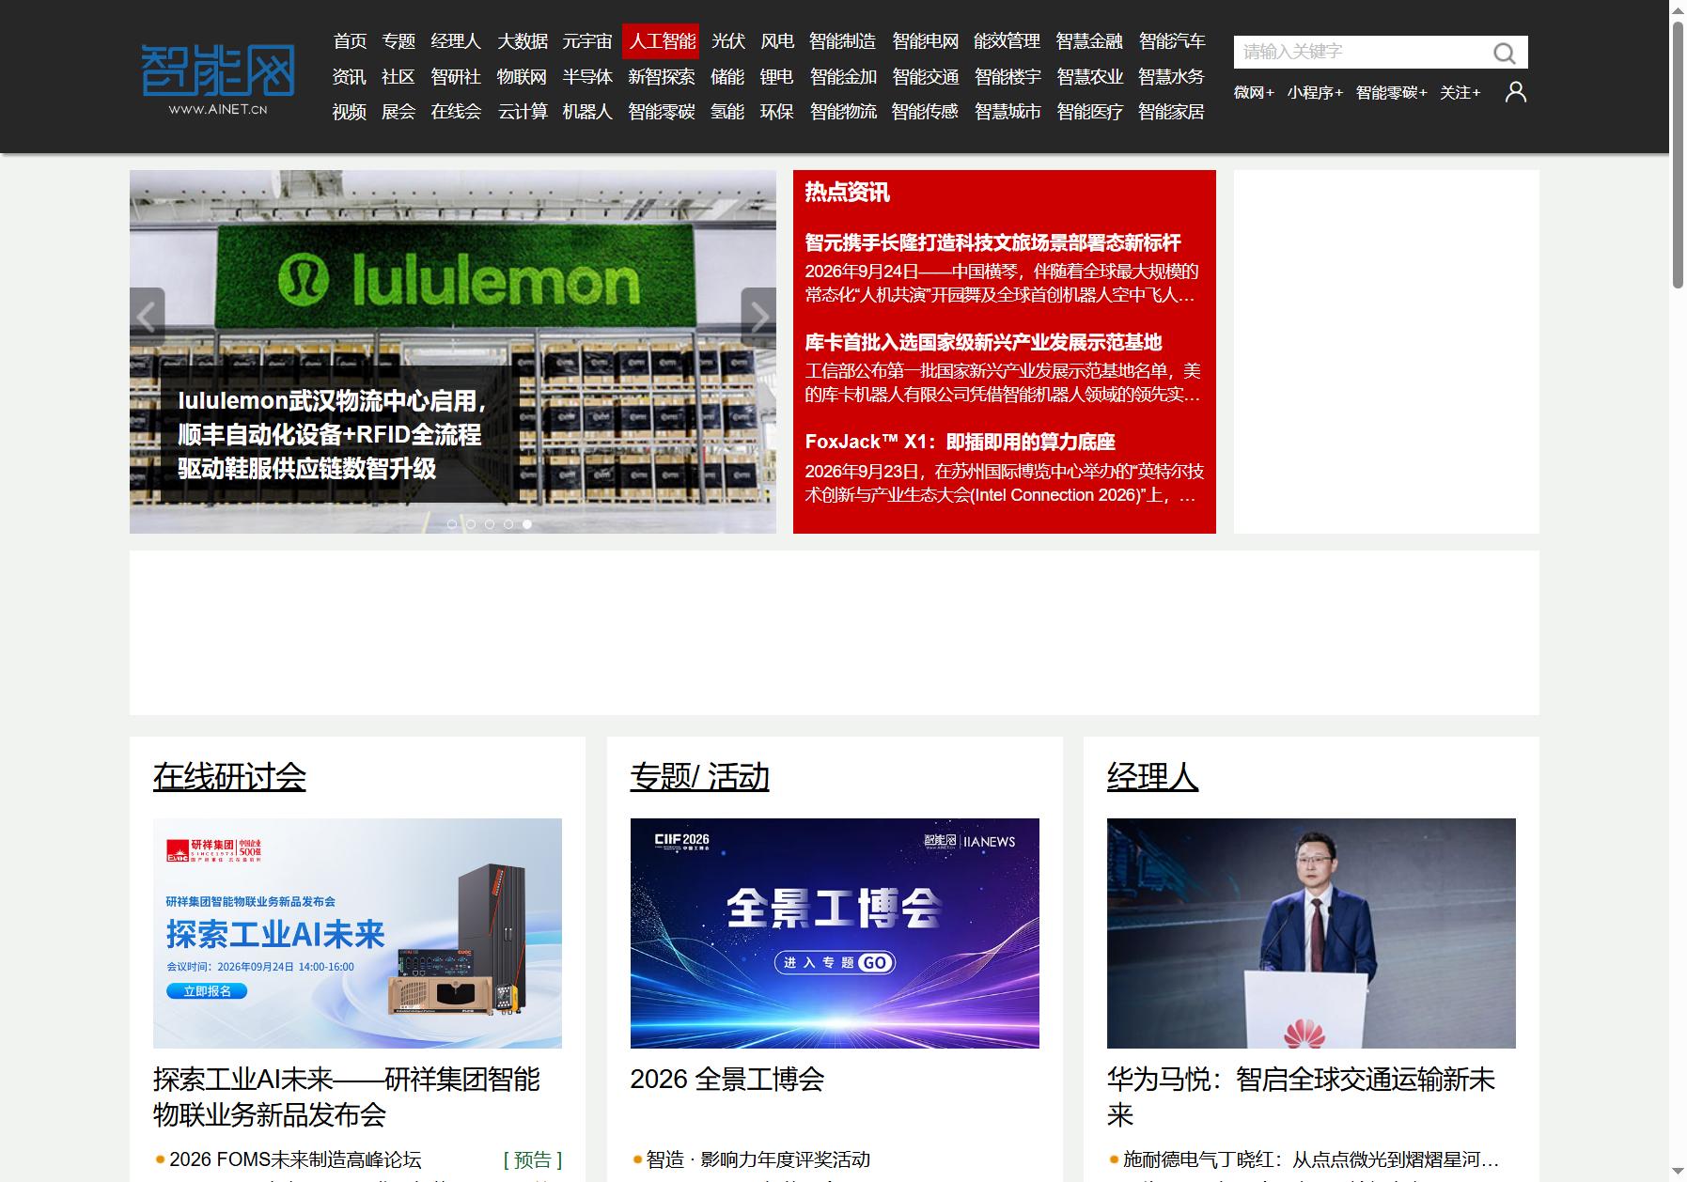
Task: Expand the 微网+ menu
Action: [x=1254, y=92]
